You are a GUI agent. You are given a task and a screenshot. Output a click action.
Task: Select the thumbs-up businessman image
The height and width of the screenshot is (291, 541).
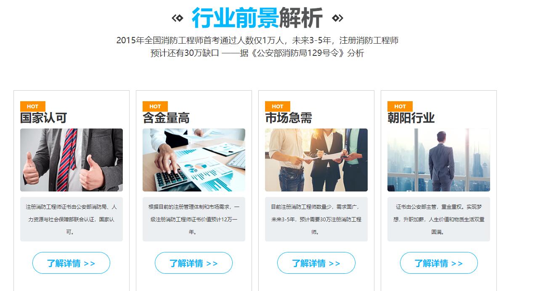click(72, 160)
